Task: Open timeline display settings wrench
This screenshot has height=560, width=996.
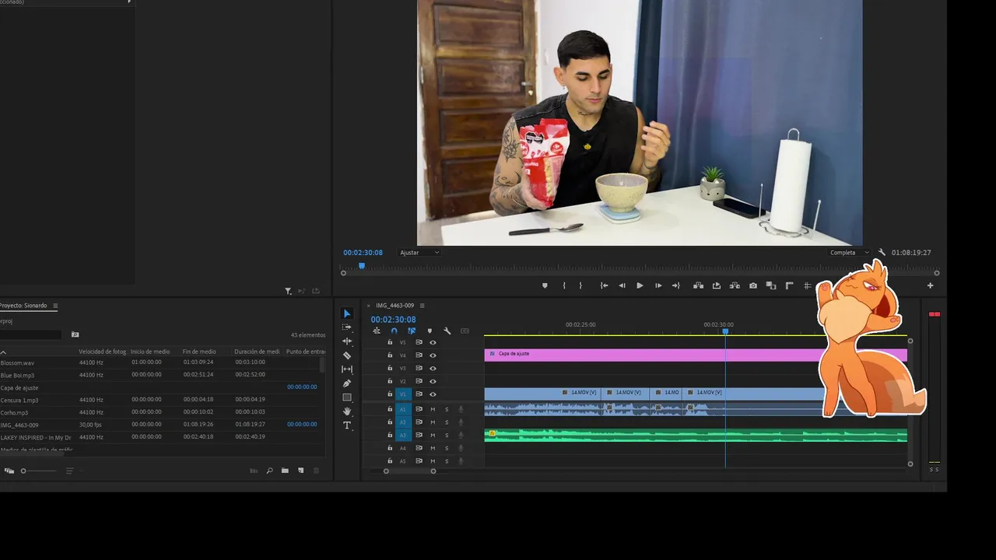Action: 447,331
